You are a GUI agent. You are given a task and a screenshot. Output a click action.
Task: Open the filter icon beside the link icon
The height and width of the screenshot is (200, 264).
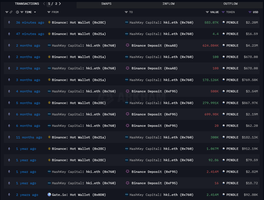(7, 12)
